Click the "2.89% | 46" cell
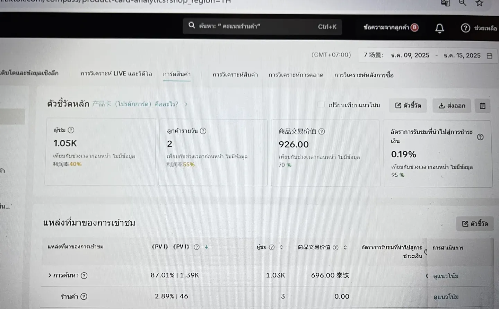Viewport: 499px width, 309px height. click(171, 296)
